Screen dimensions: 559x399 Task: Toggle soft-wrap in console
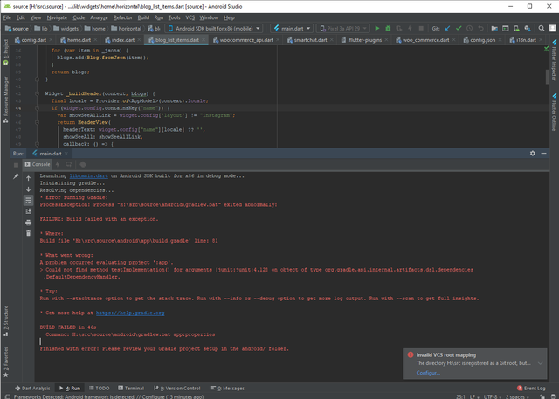click(29, 200)
